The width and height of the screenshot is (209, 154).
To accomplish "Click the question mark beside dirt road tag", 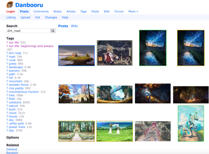I will coord(7,53).
